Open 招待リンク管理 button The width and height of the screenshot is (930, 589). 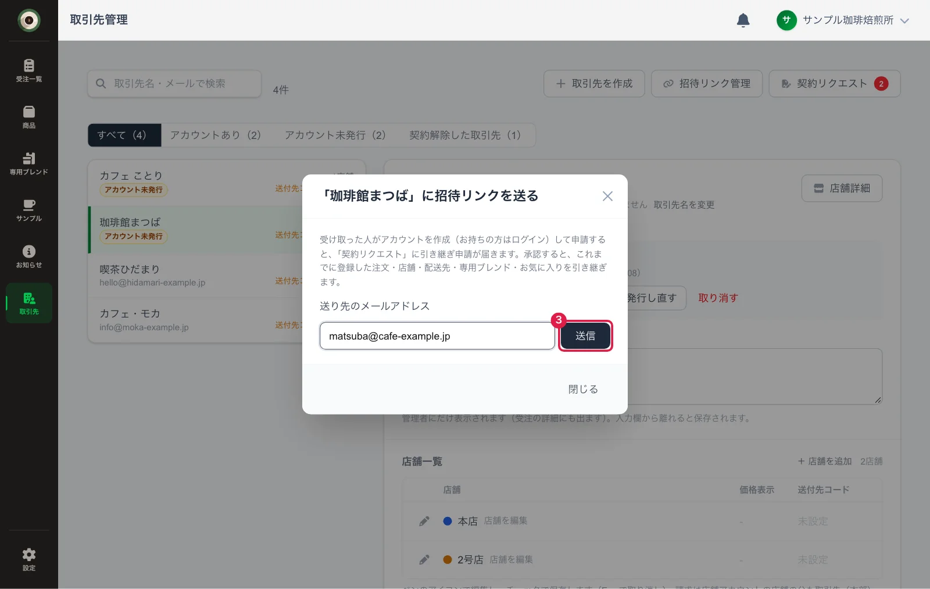click(707, 84)
